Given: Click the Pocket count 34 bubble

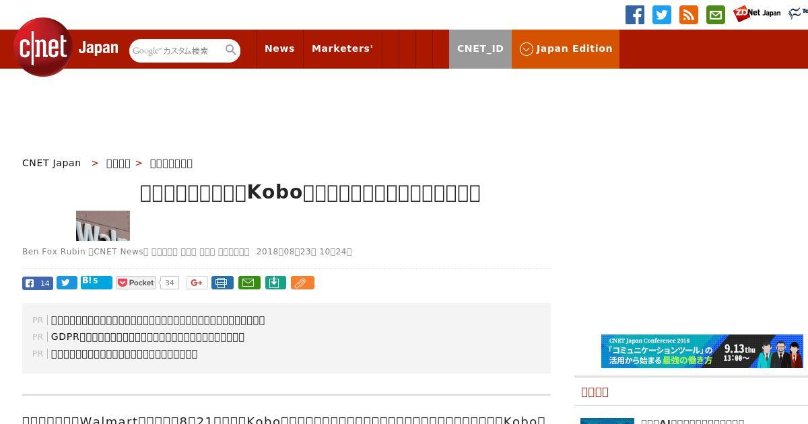Looking at the screenshot, I should (170, 283).
